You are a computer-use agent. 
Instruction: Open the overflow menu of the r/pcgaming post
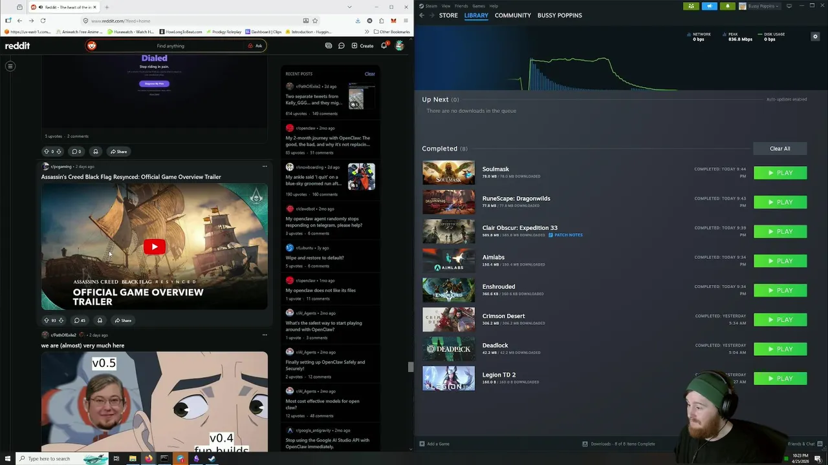click(265, 167)
